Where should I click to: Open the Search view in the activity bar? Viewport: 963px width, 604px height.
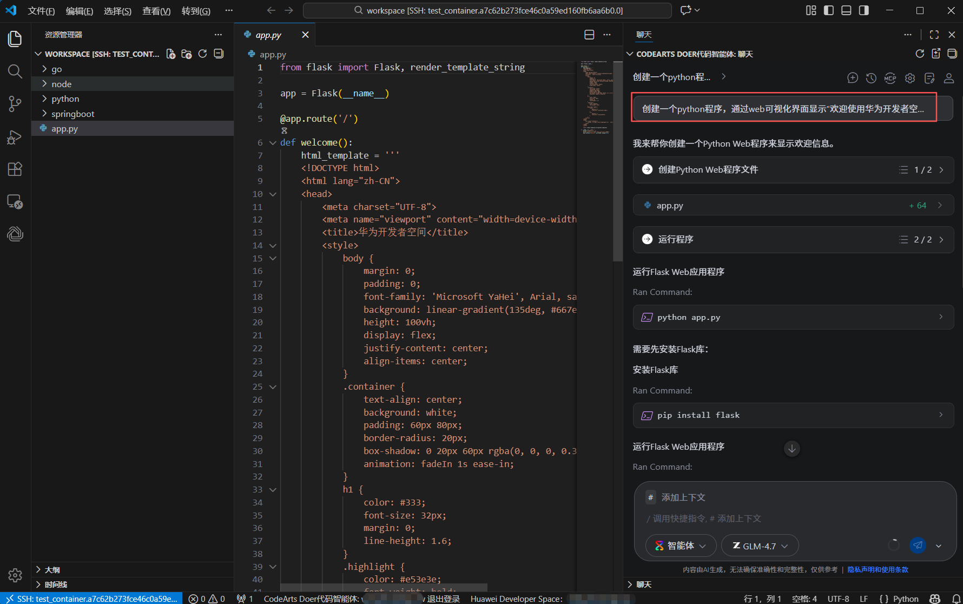tap(15, 71)
